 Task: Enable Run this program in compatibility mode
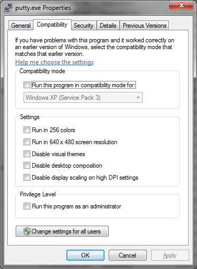pyautogui.click(x=27, y=85)
